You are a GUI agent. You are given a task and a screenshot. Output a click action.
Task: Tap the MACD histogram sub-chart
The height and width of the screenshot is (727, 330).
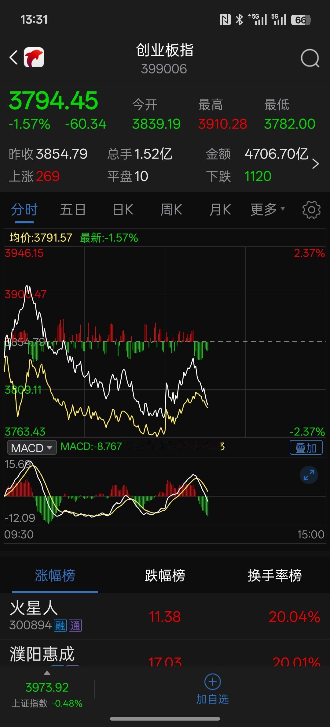coord(165,491)
